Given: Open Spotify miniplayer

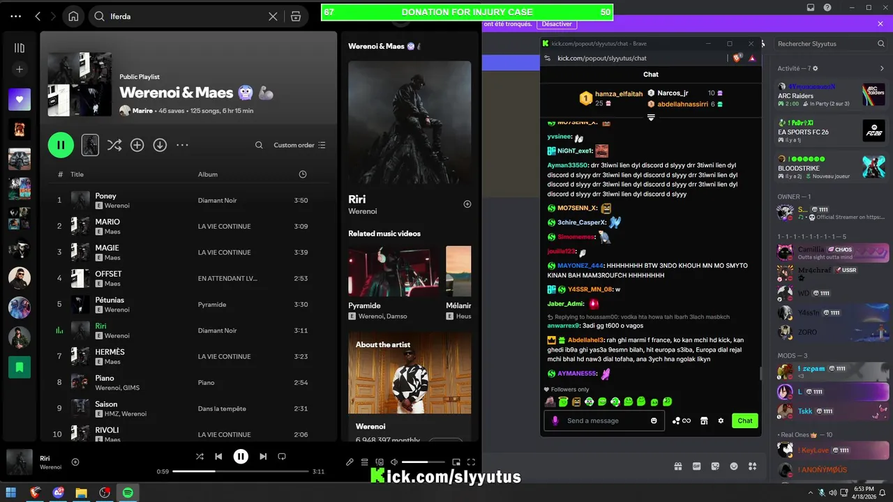Looking at the screenshot, I should (456, 462).
